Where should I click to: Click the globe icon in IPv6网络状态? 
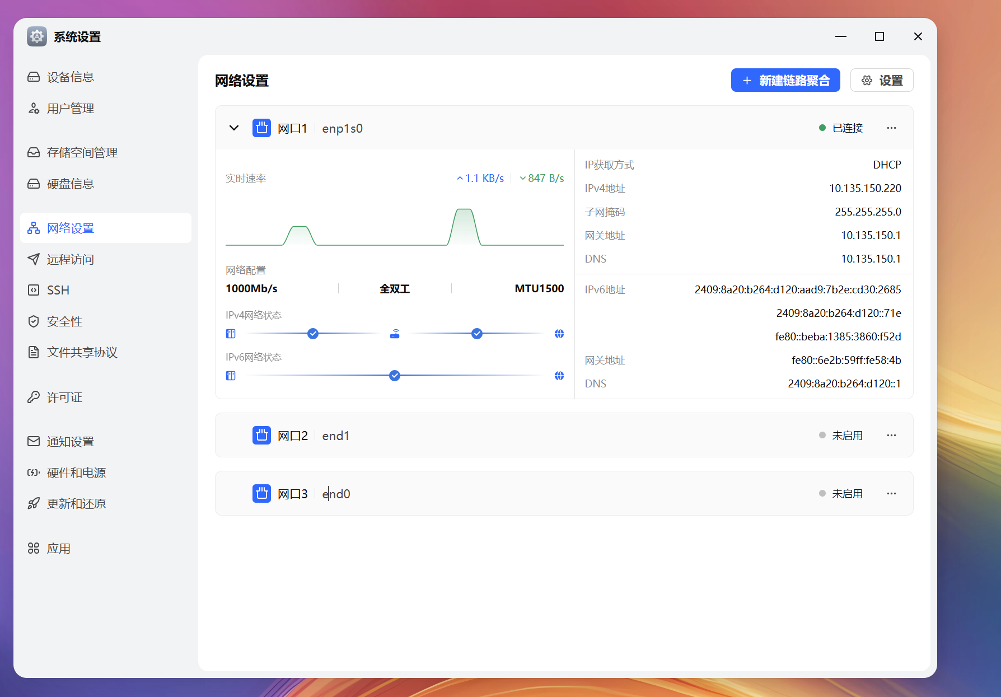point(559,376)
